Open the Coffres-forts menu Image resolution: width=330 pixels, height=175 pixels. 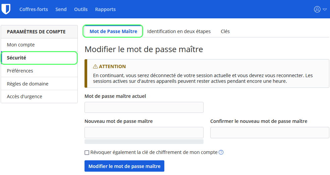click(34, 9)
